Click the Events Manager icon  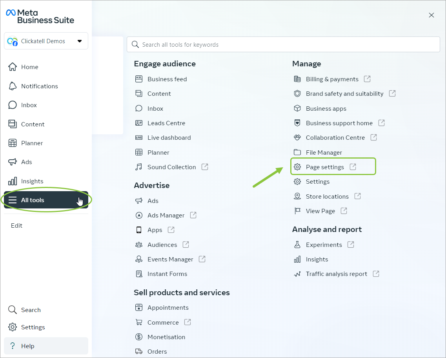[x=138, y=259]
